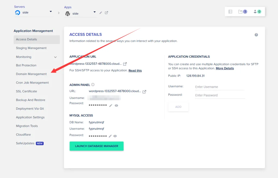Open the projects folder icon with badge 1

242,12
